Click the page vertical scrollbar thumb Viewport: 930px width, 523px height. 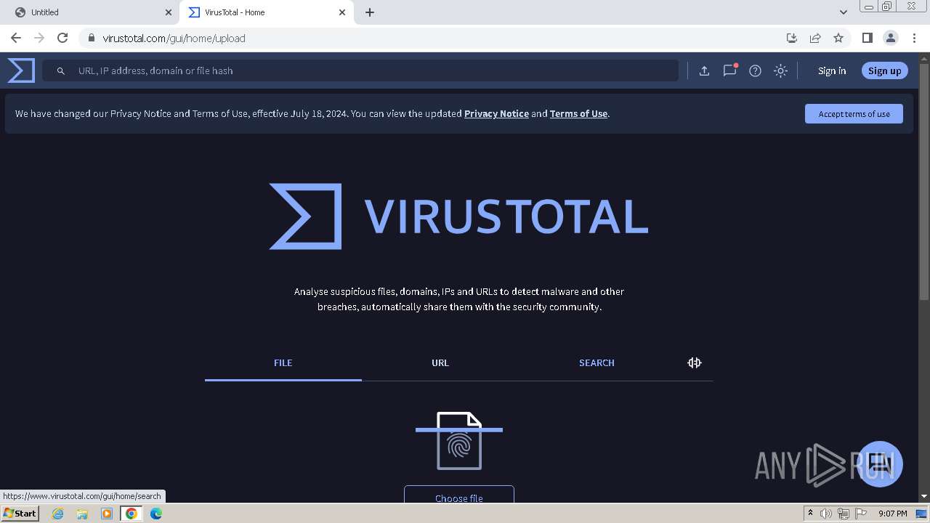pos(924,180)
